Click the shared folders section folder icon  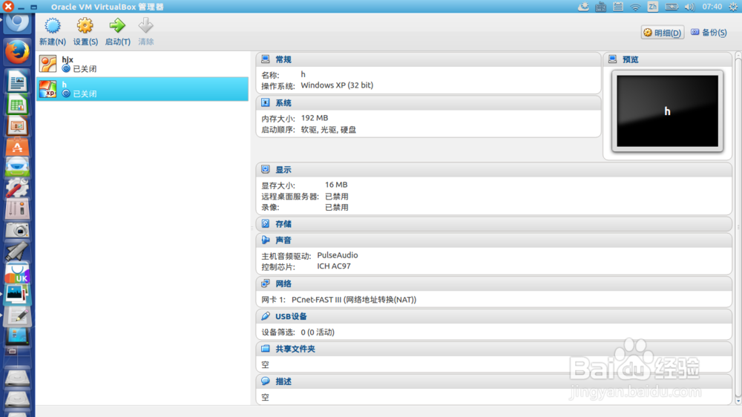pos(266,349)
